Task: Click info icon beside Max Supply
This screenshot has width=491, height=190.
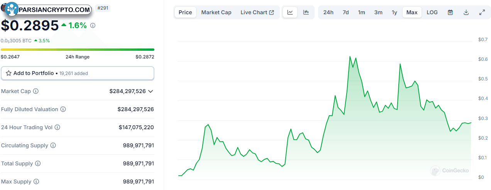Action: [x=36, y=182]
